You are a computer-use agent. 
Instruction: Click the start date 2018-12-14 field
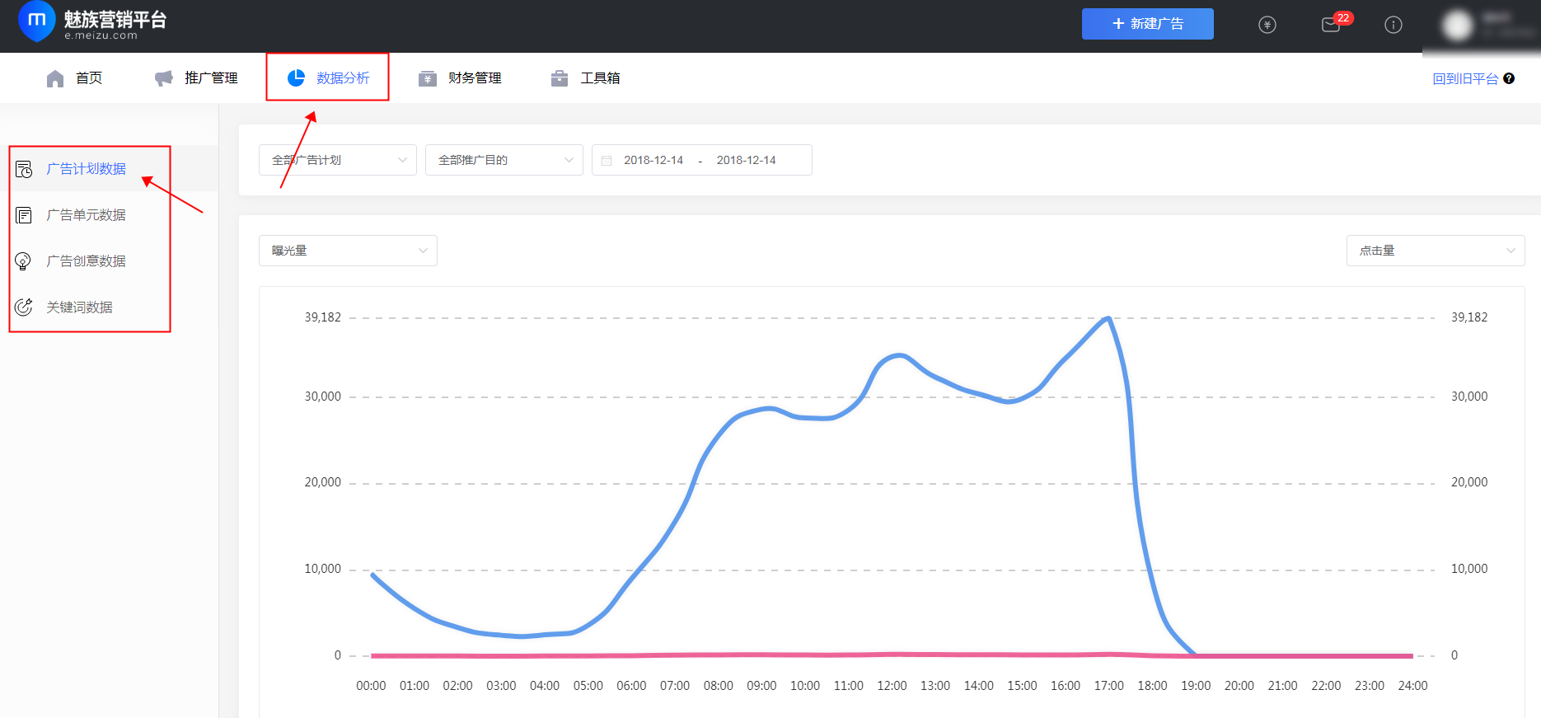[x=653, y=160]
